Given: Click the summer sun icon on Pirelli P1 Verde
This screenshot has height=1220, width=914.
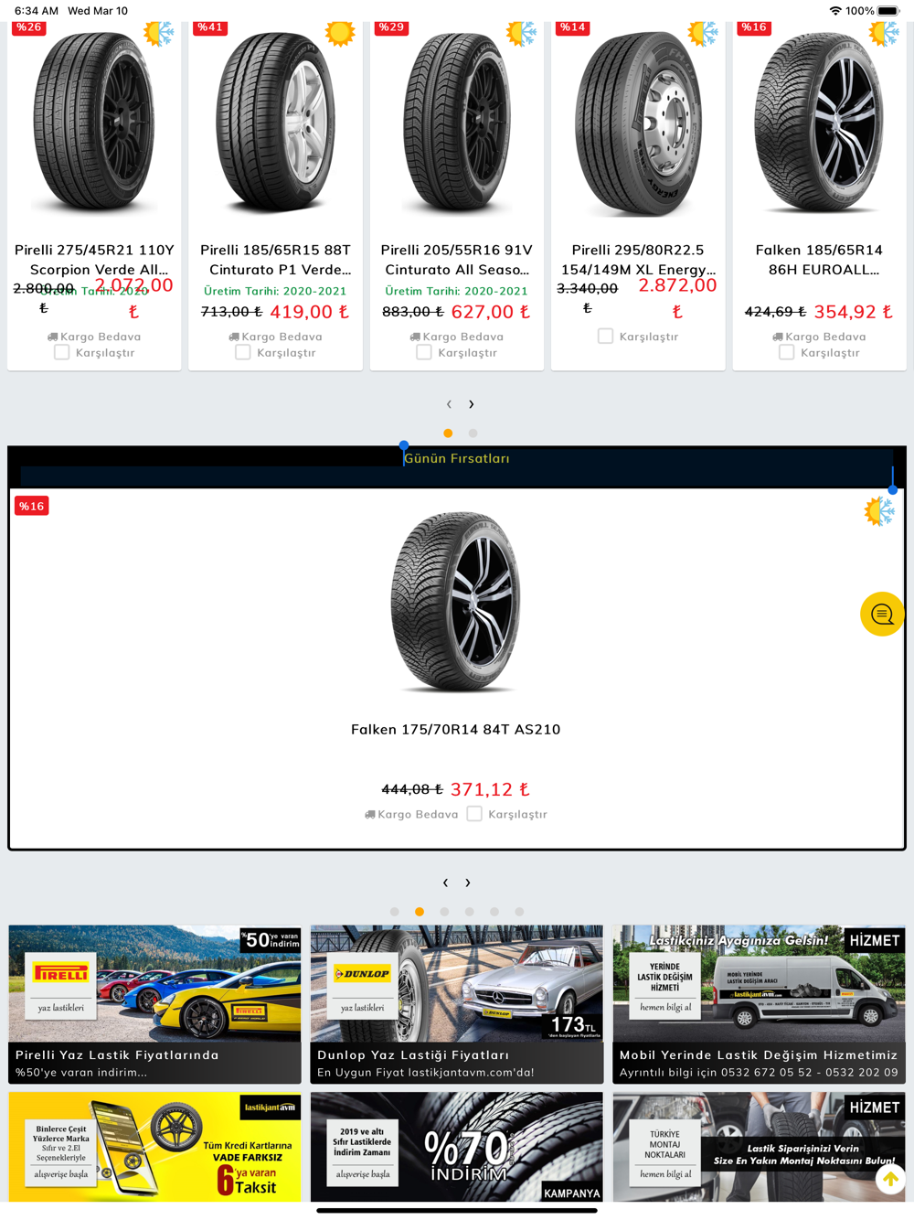Looking at the screenshot, I should (x=340, y=34).
